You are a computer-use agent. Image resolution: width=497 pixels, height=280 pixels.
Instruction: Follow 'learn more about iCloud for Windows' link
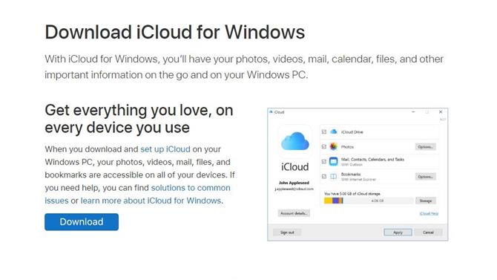pos(151,201)
